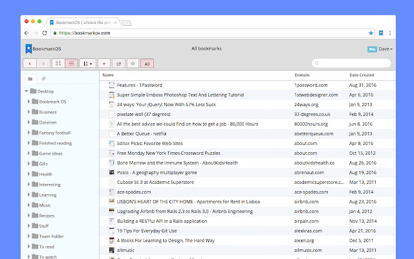The width and height of the screenshot is (414, 259).
Task: Reload the page with the browser refresh icon
Action: 44,32
